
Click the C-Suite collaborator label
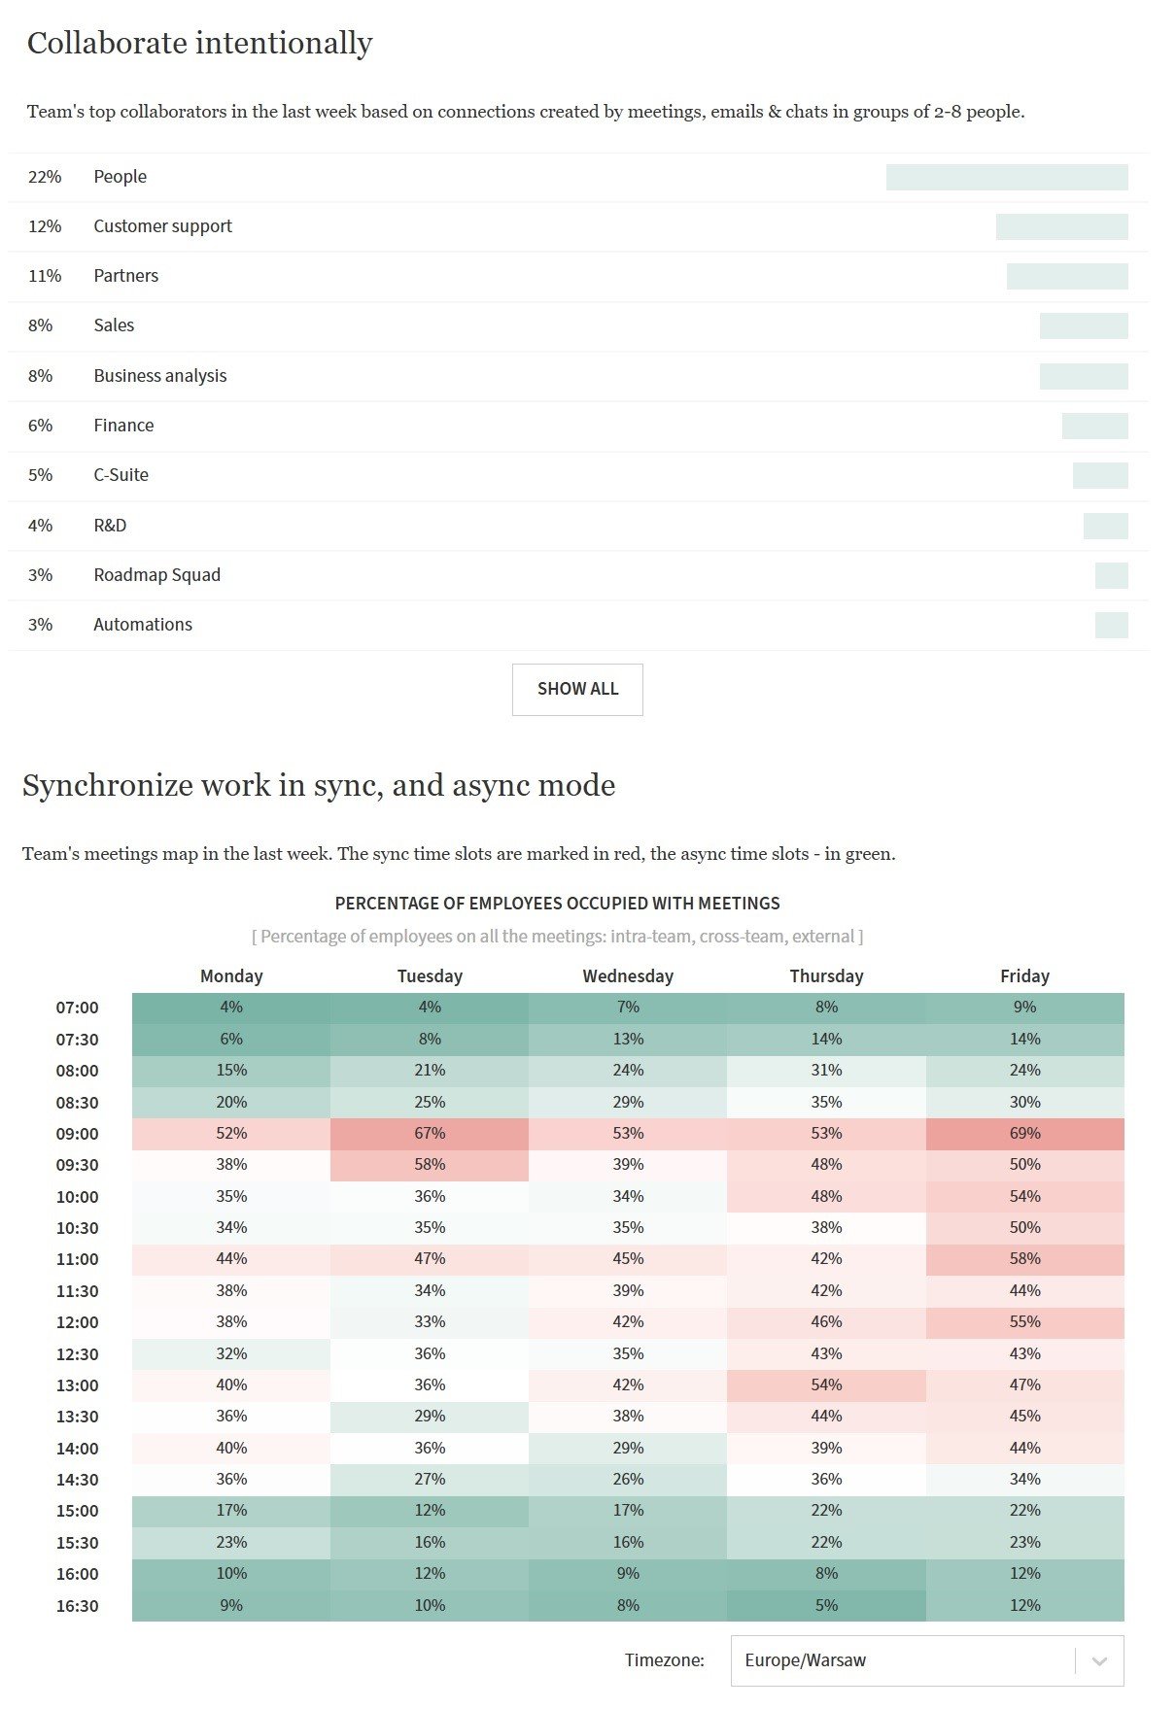121,475
